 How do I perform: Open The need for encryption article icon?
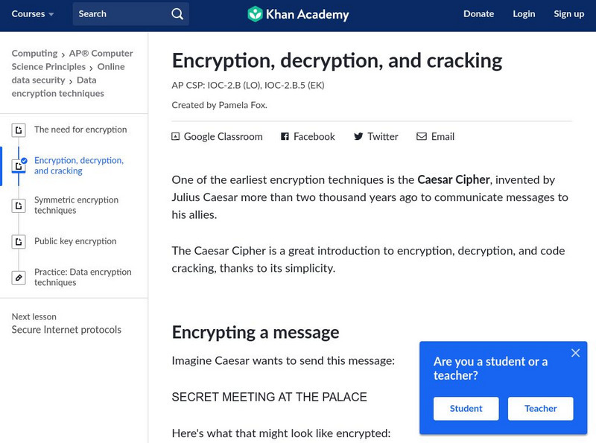tap(19, 130)
